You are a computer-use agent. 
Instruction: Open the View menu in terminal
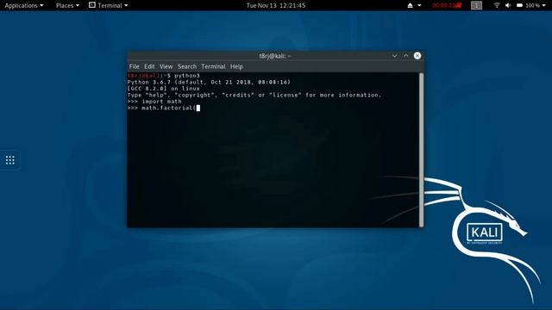166,66
